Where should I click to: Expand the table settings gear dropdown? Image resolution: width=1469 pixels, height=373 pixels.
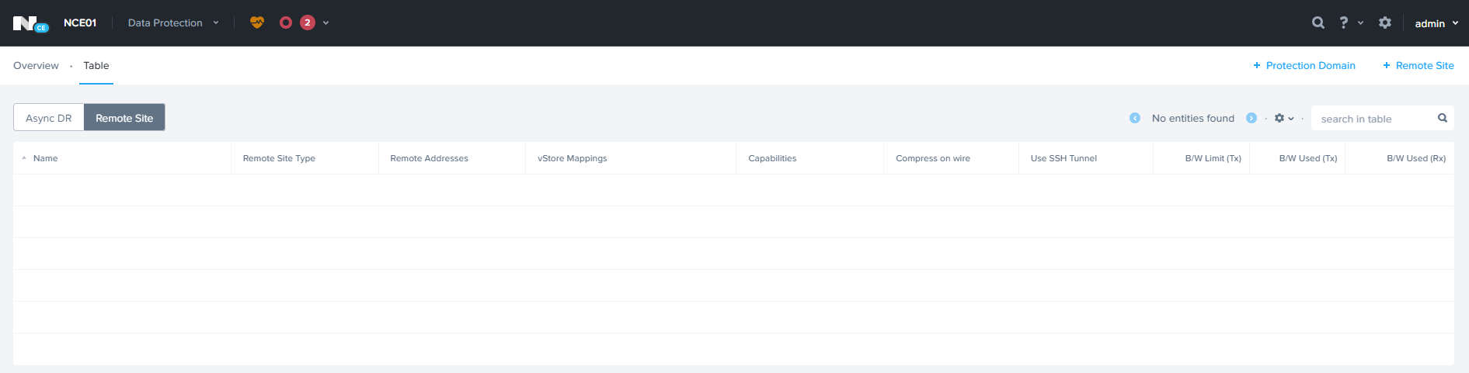1283,118
